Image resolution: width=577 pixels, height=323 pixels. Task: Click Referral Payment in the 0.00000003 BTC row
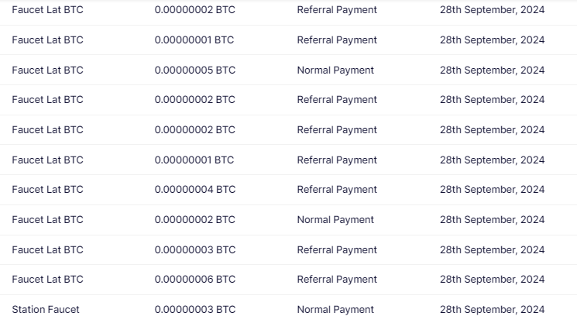point(337,249)
